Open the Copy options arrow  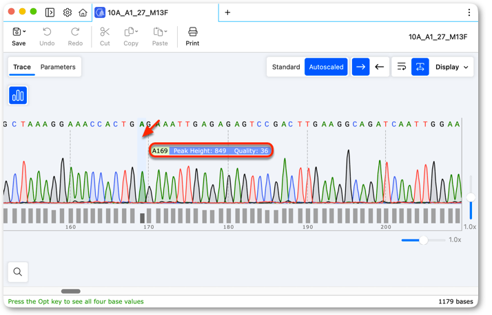(x=136, y=32)
